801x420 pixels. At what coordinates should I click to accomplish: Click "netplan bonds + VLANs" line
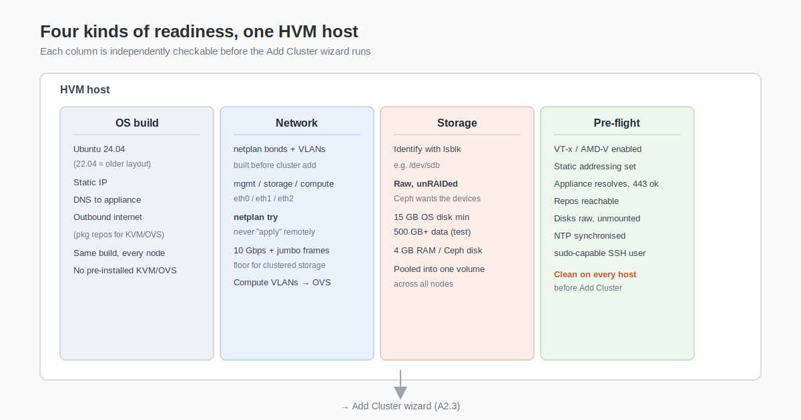pyautogui.click(x=280, y=149)
